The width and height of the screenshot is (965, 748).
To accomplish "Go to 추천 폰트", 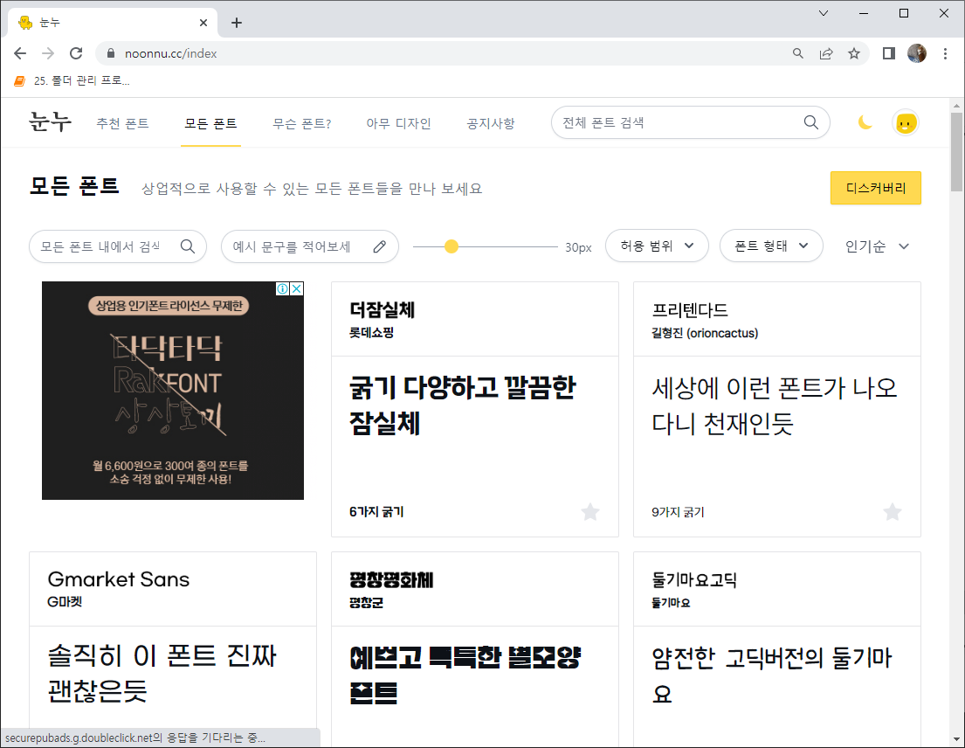I will point(122,123).
